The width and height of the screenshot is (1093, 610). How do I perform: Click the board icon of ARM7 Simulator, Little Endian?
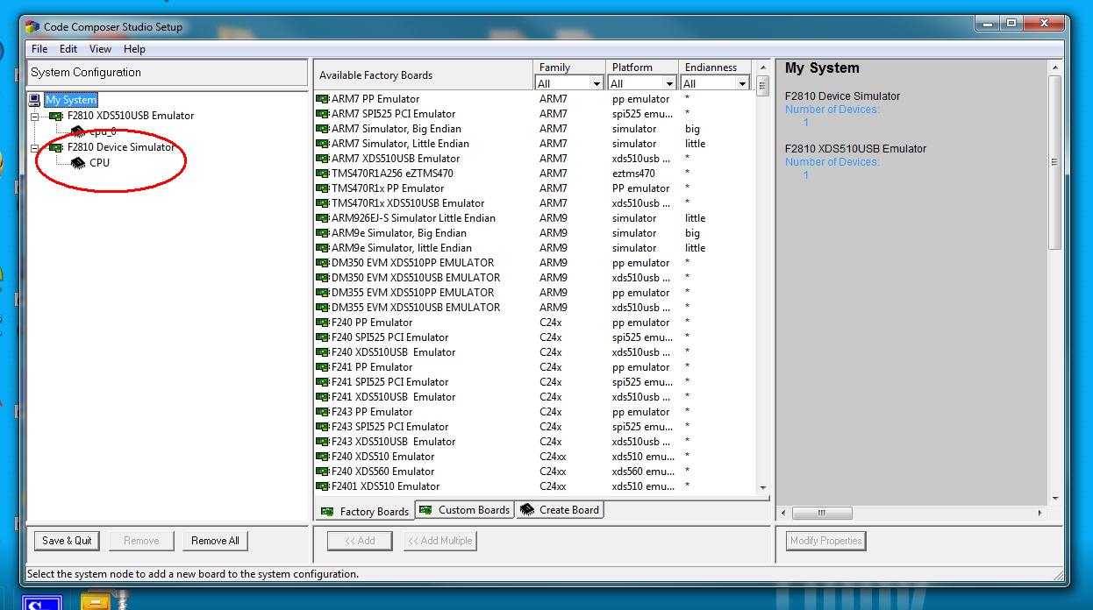[322, 144]
